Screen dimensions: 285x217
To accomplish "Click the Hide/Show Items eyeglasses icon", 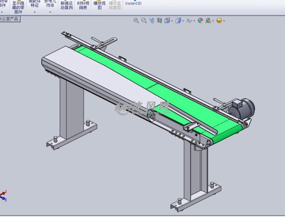I will point(189,20).
